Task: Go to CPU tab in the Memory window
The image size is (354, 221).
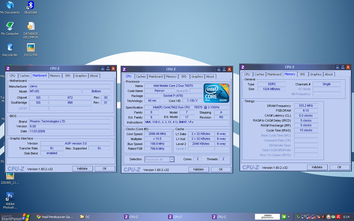Action: [x=247, y=74]
